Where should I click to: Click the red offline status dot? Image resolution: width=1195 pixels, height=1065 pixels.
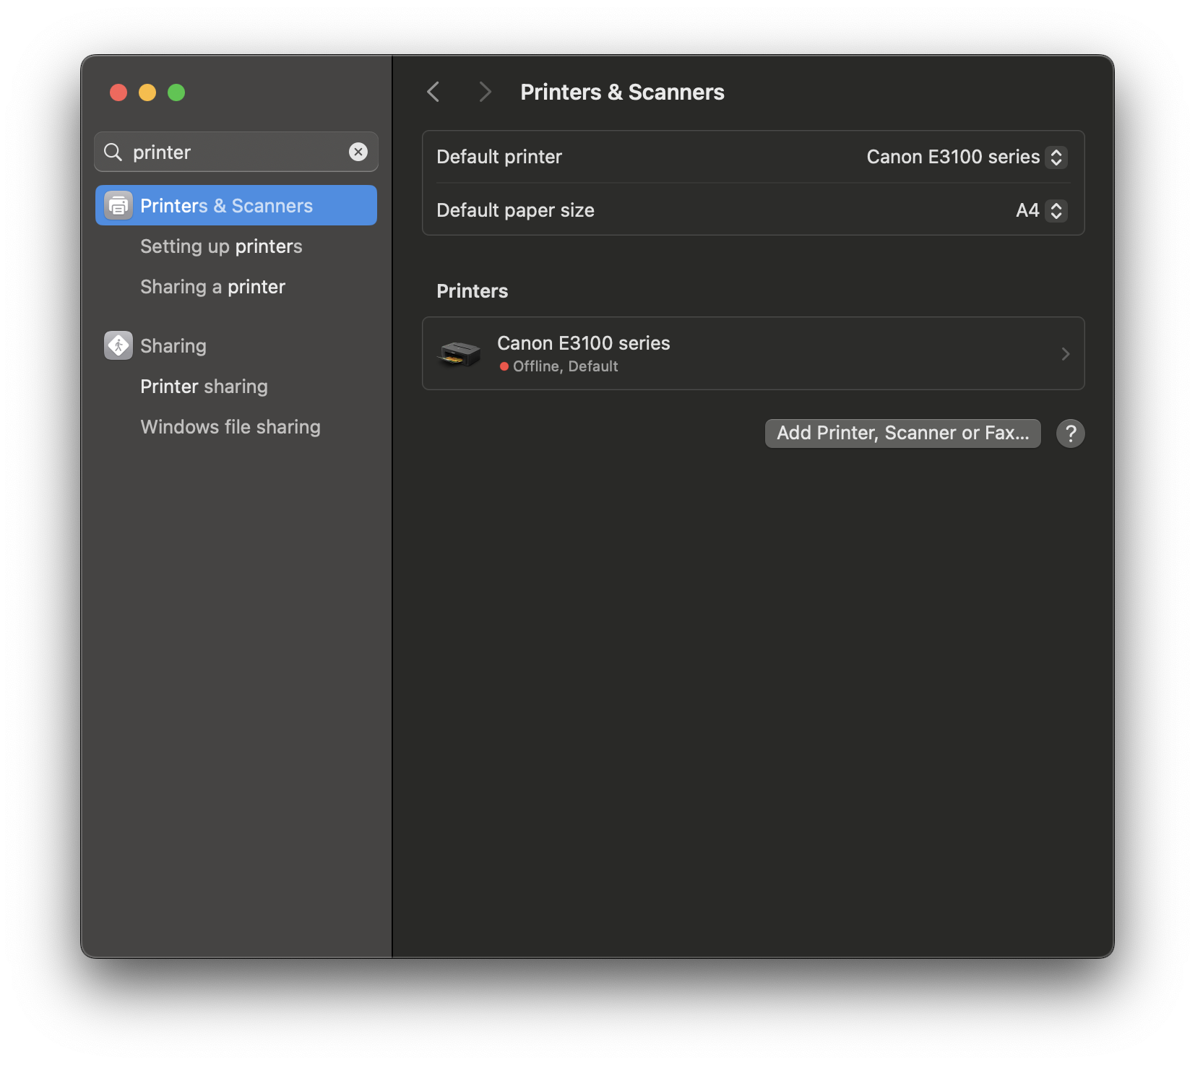tap(504, 366)
